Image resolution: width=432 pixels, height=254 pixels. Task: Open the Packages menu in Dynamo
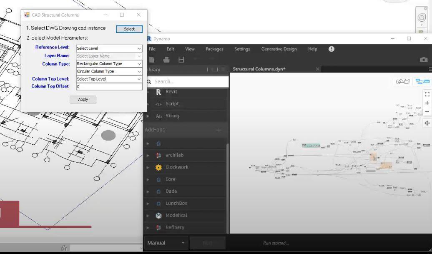[214, 49]
